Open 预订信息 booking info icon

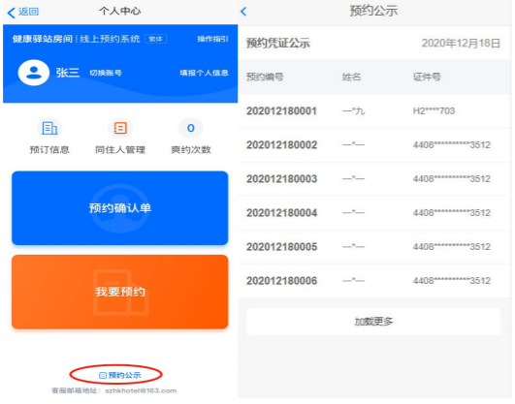49,128
